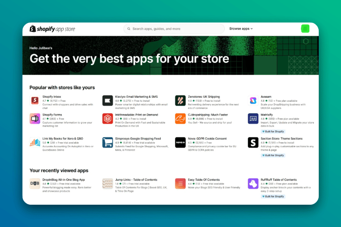Click Avasam 'Scale your DropShipping business' description

283,106
